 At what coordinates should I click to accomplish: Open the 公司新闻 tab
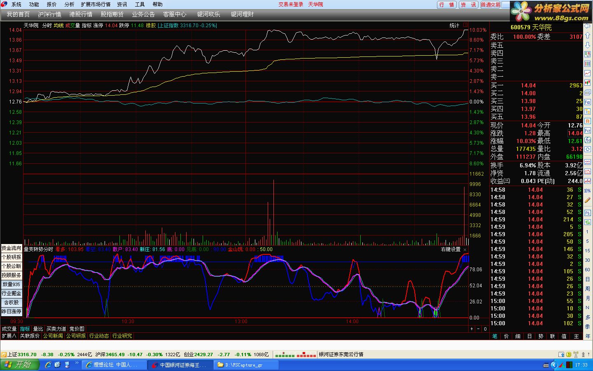click(x=53, y=336)
